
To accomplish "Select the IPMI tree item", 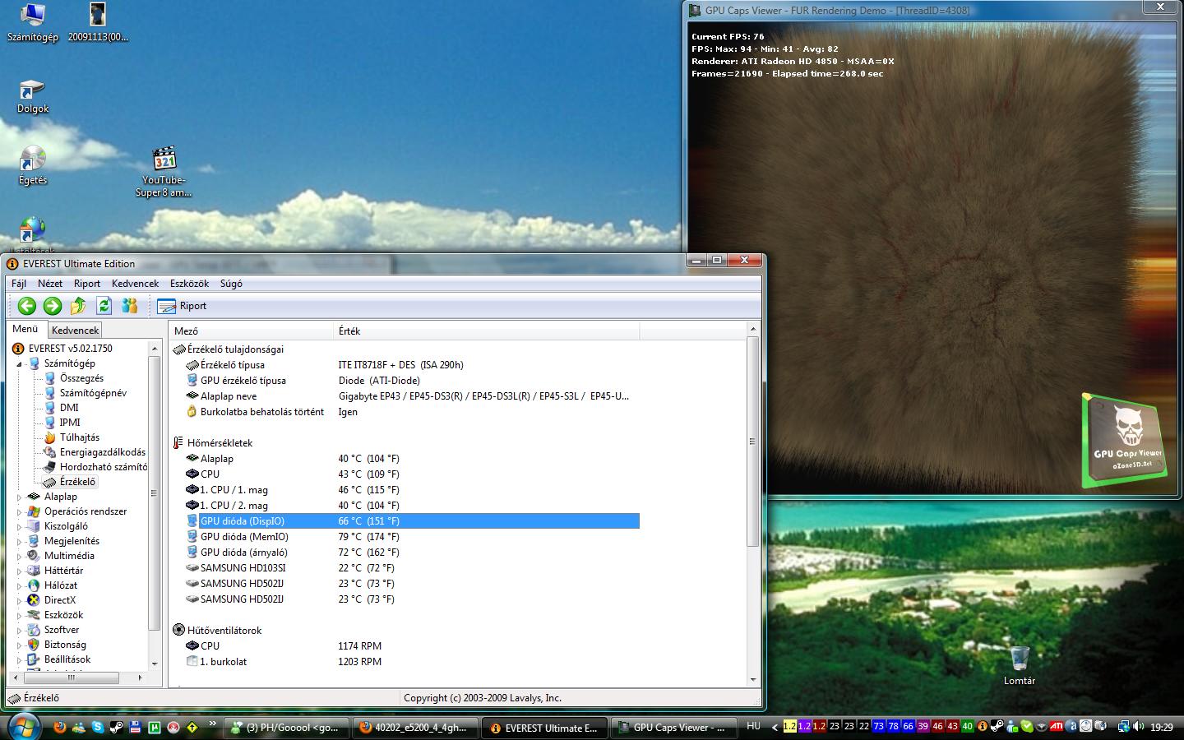I will point(70,423).
